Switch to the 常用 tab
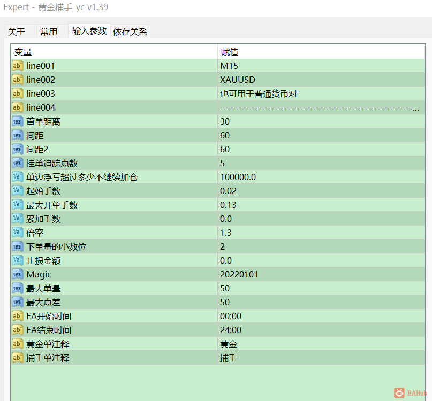Viewport: 432px width, 401px height. (52, 32)
